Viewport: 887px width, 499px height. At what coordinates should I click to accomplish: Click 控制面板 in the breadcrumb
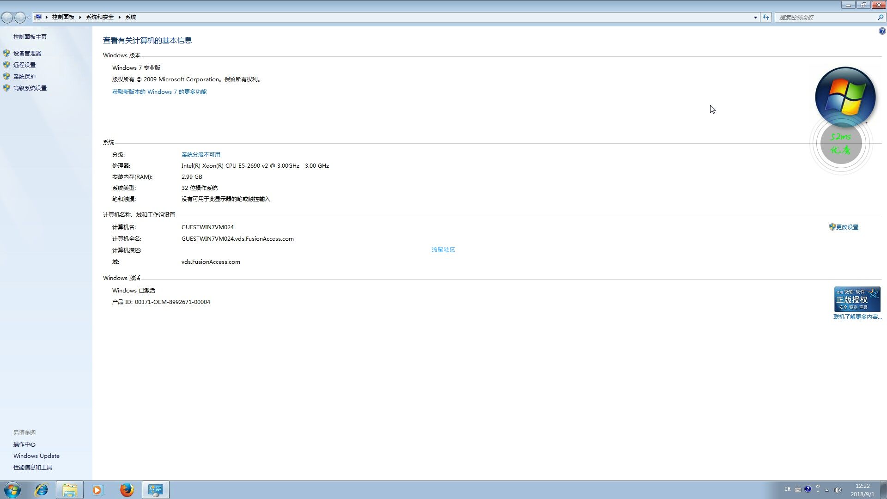[63, 17]
